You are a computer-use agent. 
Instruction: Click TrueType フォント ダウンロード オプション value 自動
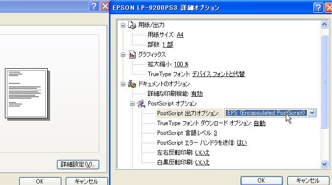[x=260, y=123]
